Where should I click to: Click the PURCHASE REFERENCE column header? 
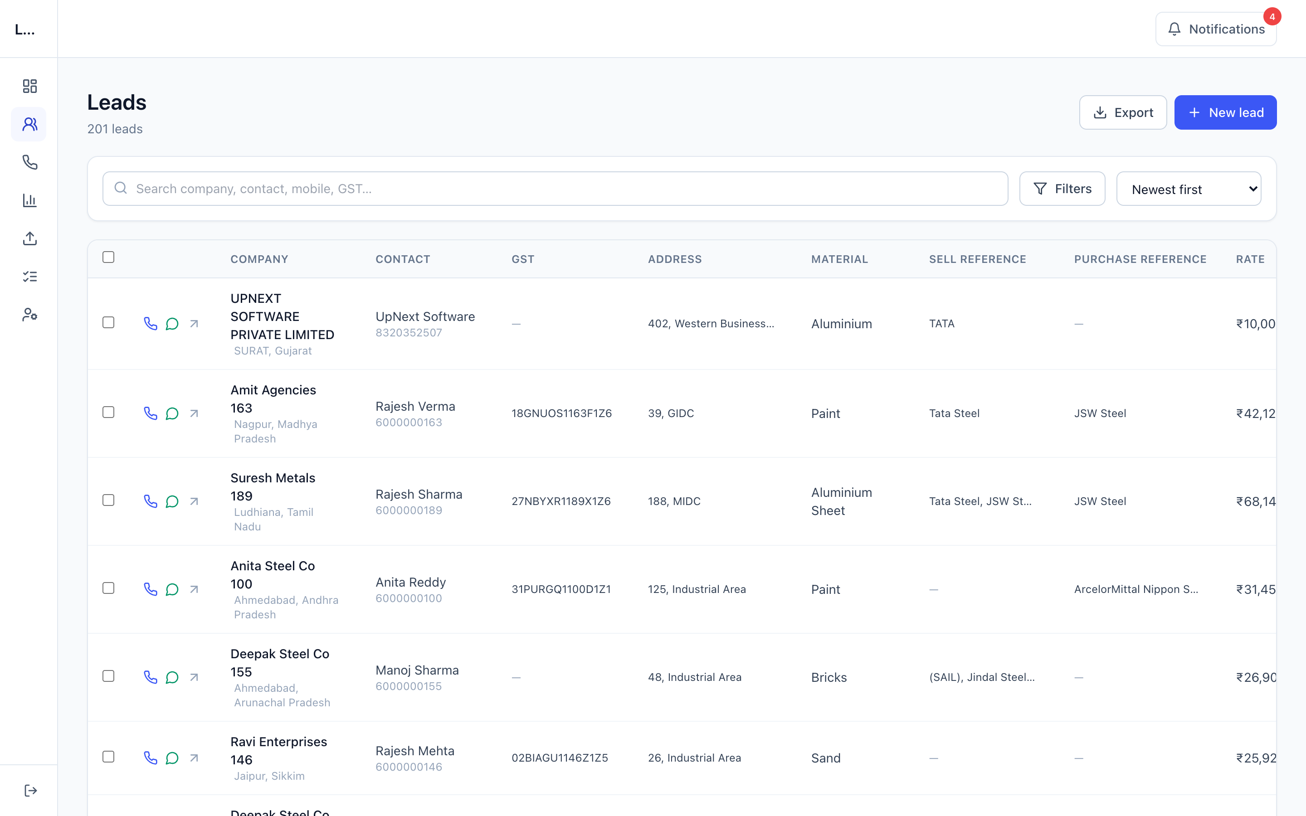tap(1140, 259)
